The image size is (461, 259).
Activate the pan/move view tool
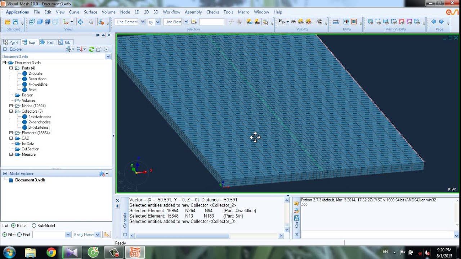80,22
